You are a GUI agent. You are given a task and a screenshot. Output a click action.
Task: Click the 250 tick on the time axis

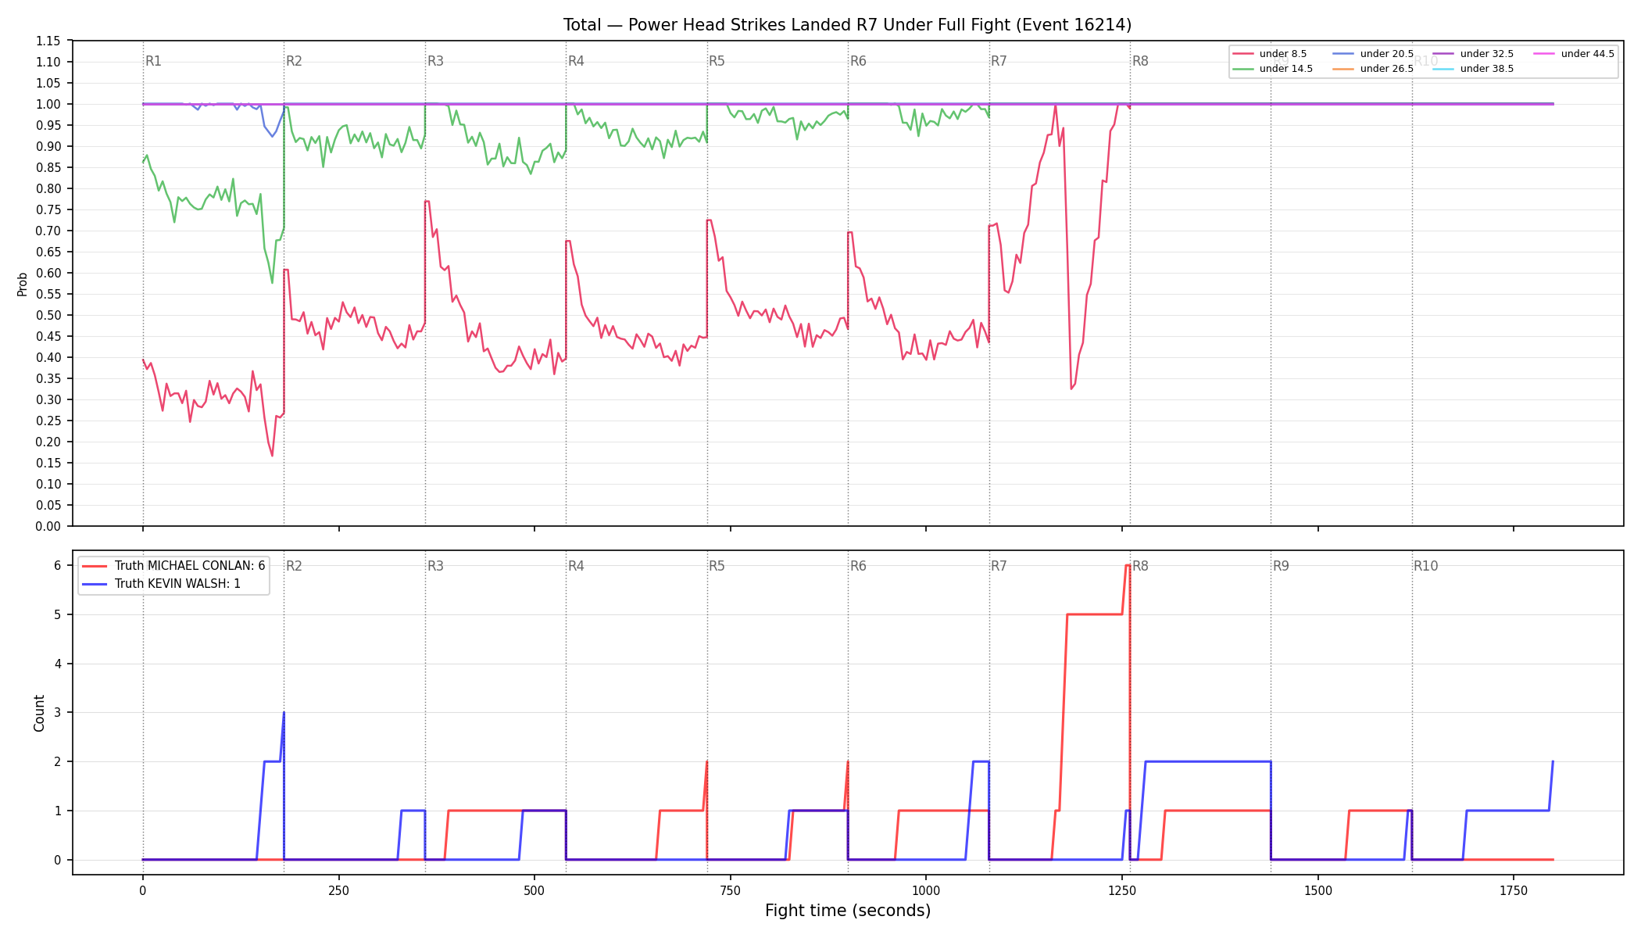pos(338,890)
